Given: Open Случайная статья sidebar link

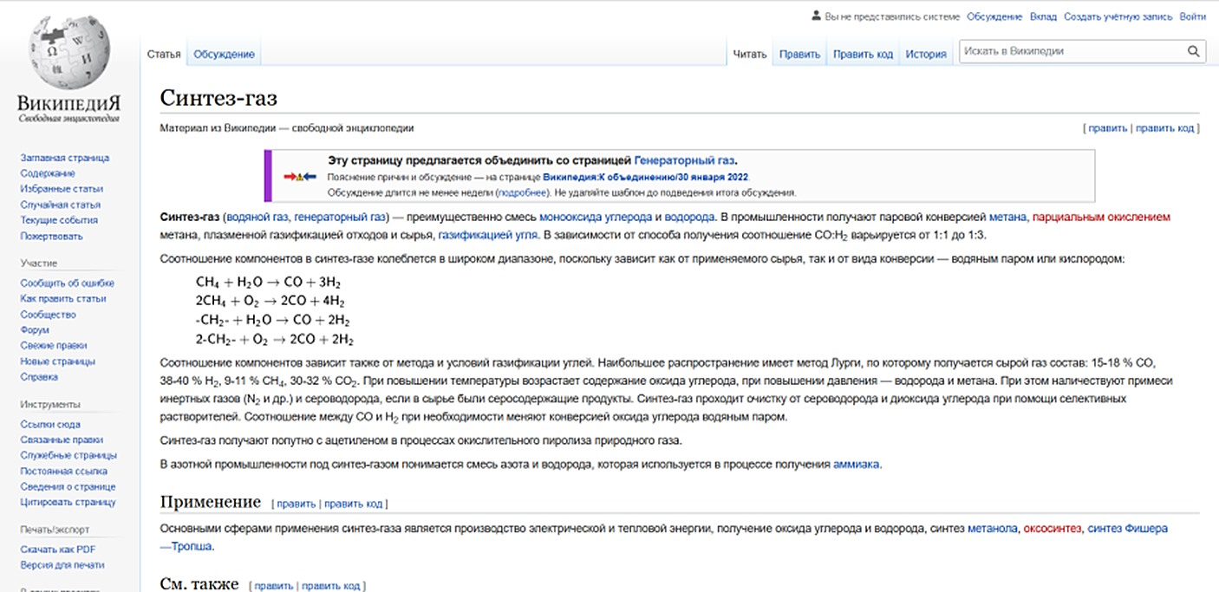Looking at the screenshot, I should click(x=61, y=205).
